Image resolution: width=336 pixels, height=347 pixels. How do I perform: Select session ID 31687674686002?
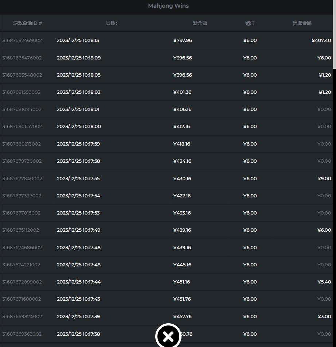click(x=22, y=248)
